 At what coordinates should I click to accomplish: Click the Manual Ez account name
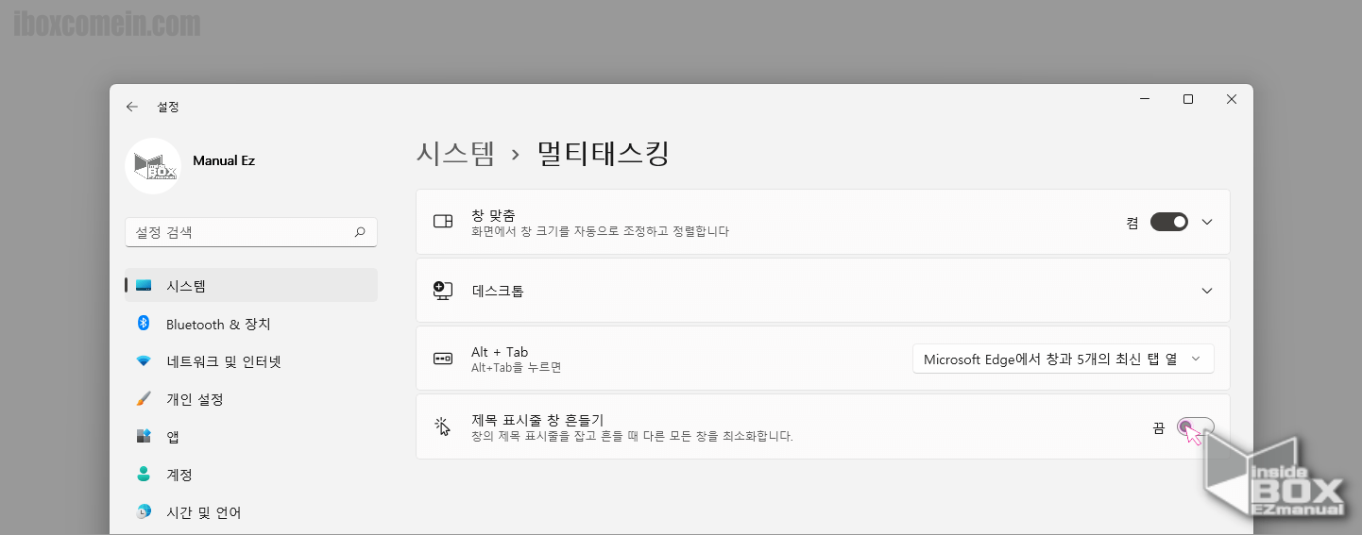pos(224,160)
